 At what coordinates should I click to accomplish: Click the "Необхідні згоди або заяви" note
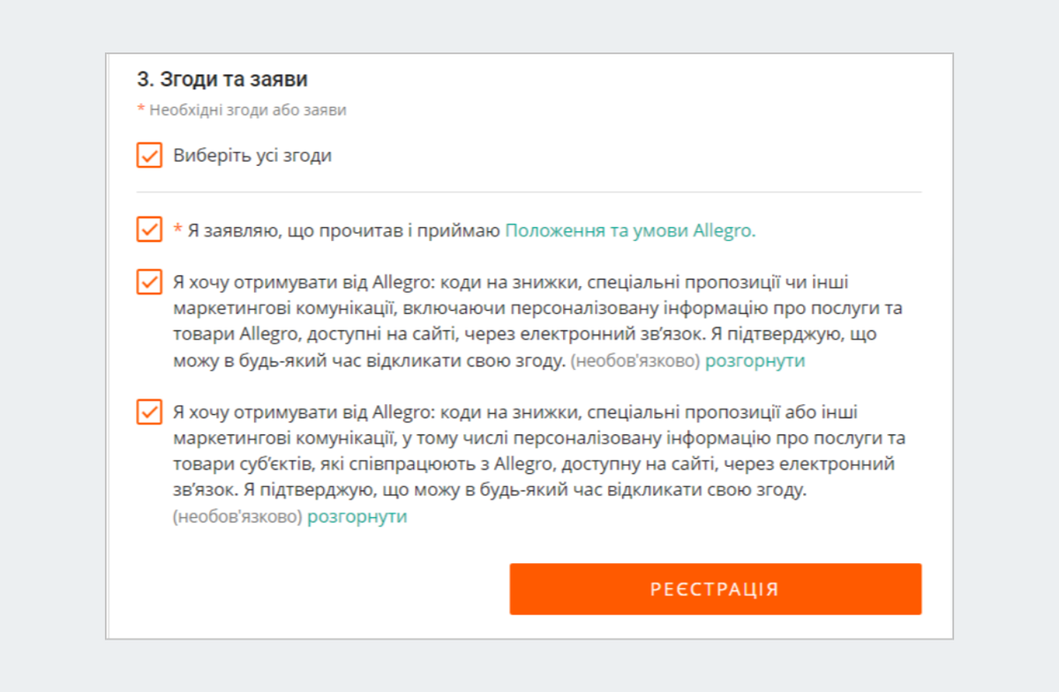248,110
